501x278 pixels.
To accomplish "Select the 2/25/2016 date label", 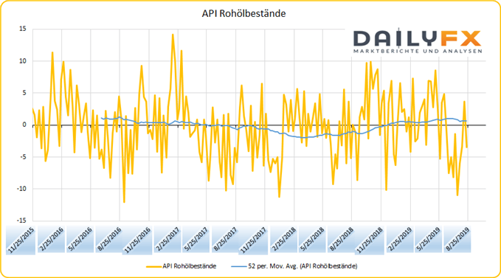I will tap(50, 240).
